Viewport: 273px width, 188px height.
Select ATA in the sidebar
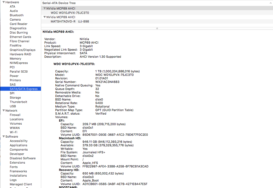coord(12,7)
